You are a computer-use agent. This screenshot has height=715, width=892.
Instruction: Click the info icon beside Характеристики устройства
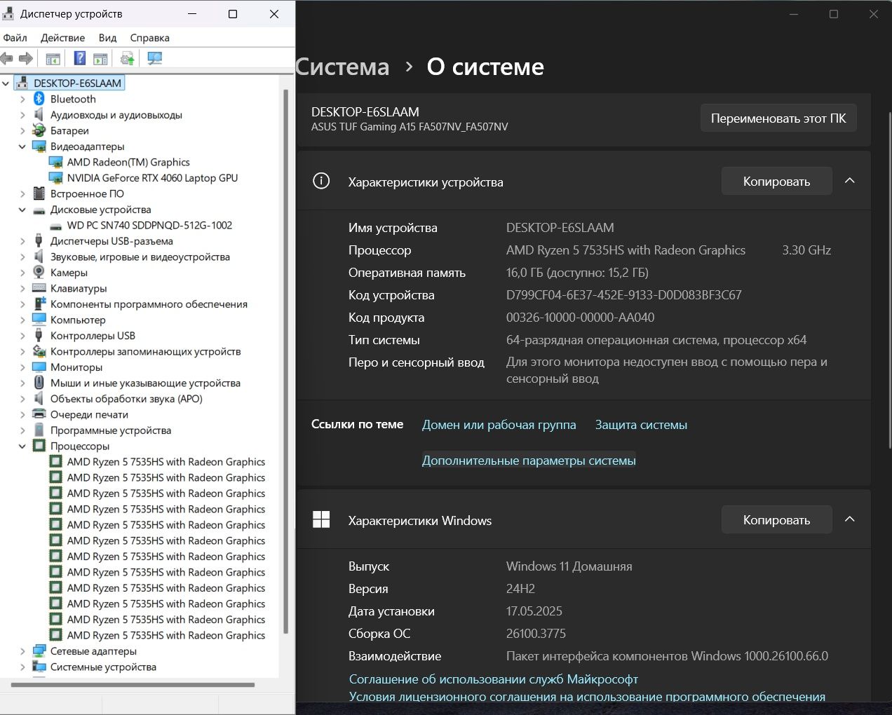321,182
